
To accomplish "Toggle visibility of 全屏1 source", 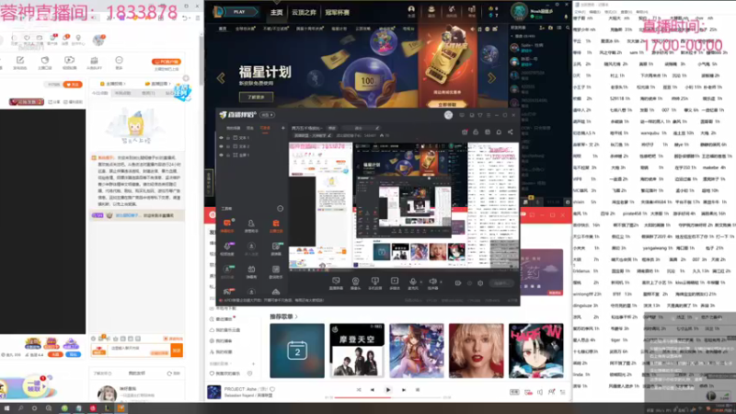I will pyautogui.click(x=221, y=155).
